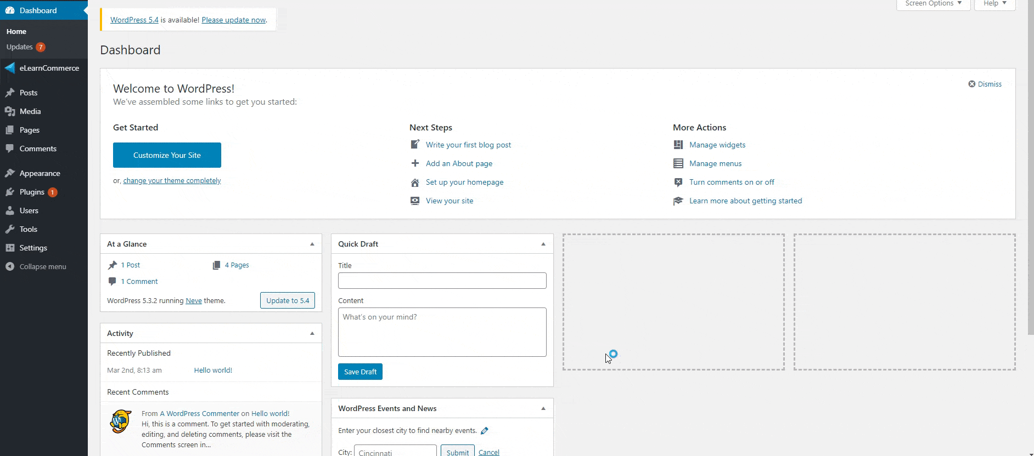The width and height of the screenshot is (1034, 456).
Task: Click the Plugins plug icon
Action: [10, 192]
